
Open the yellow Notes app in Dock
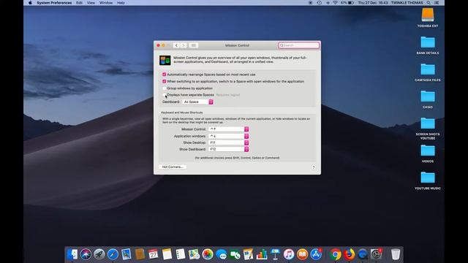167,254
